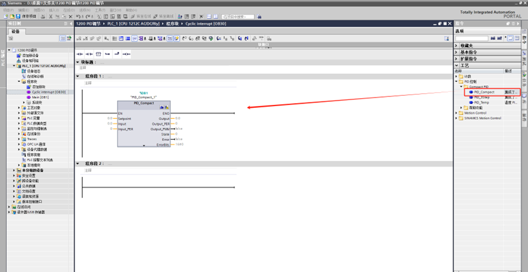The width and height of the screenshot is (528, 272).
Task: Insert coil element from favorites bar
Action: pyautogui.click(x=126, y=54)
